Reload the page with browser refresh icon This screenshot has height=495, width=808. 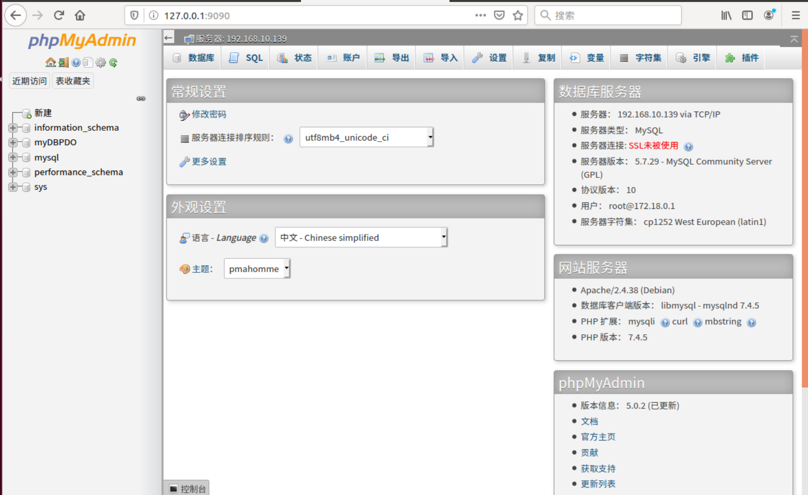(59, 15)
